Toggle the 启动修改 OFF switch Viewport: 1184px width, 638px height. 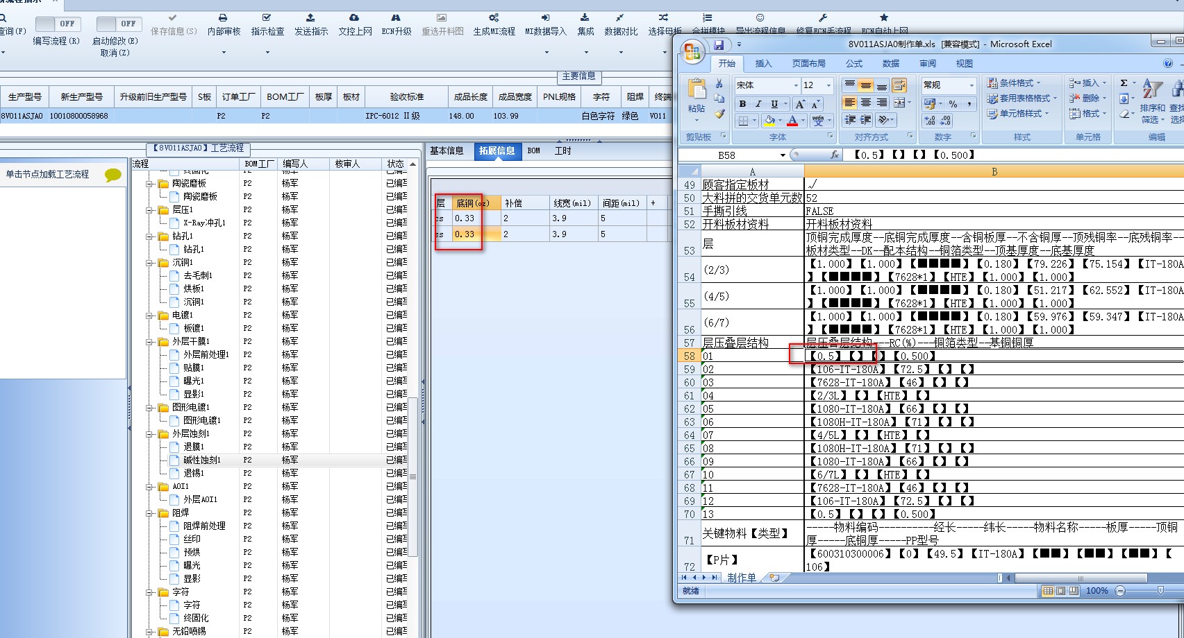click(x=119, y=24)
